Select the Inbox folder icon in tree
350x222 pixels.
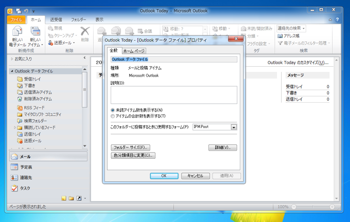pos(20,79)
